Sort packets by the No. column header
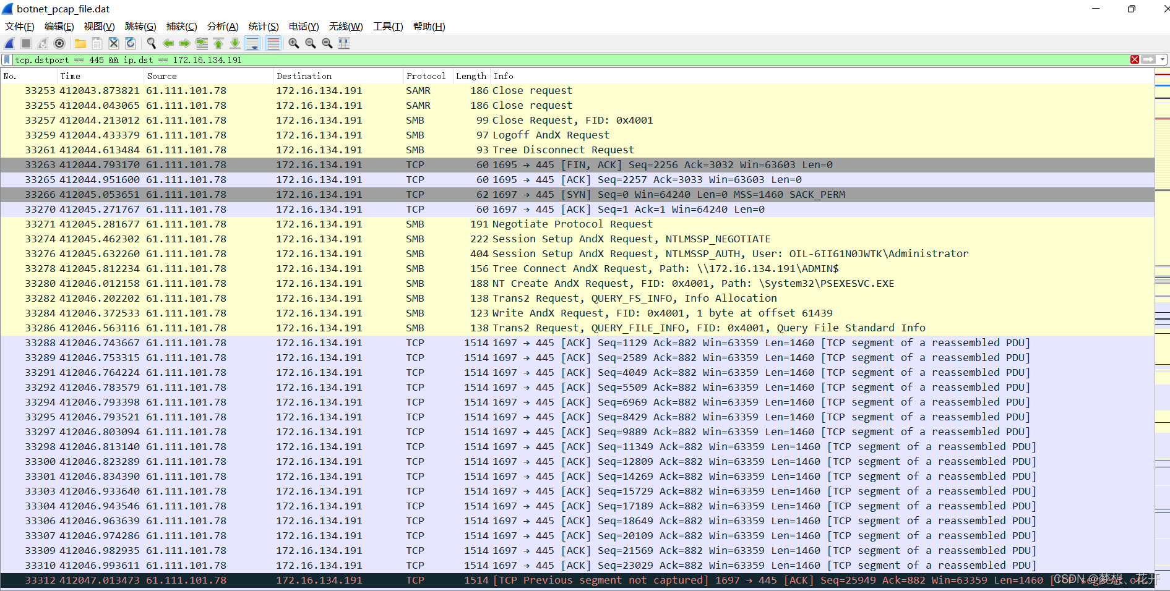Image resolution: width=1170 pixels, height=591 pixels. pyautogui.click(x=29, y=76)
